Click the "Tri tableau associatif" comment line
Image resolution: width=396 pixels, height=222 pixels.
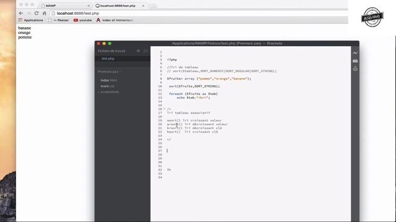[188, 113]
